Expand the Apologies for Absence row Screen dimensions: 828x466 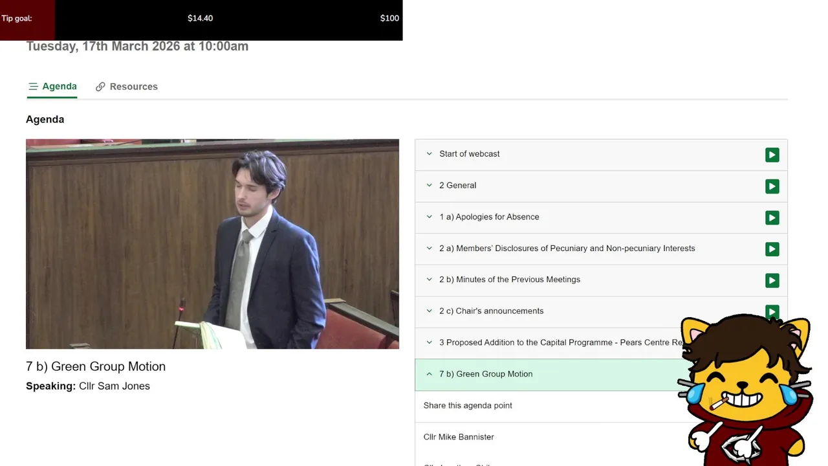click(x=429, y=217)
